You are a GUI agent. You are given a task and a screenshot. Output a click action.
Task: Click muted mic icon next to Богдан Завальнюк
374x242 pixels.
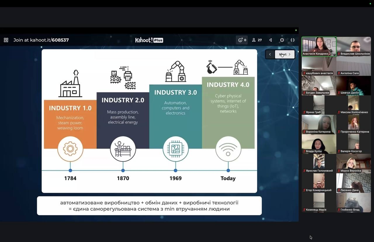(x=304, y=93)
